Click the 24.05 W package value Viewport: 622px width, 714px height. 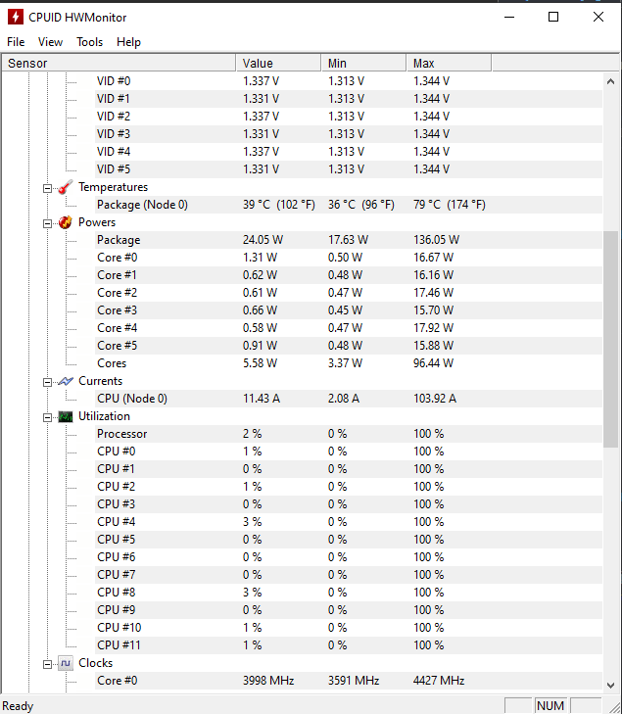point(263,240)
